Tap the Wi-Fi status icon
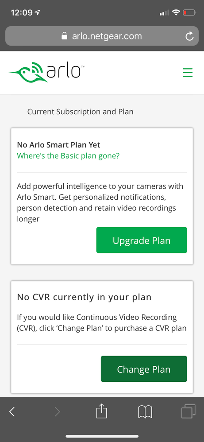 tap(176, 12)
